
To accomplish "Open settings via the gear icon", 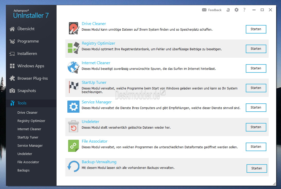I will (237, 10).
